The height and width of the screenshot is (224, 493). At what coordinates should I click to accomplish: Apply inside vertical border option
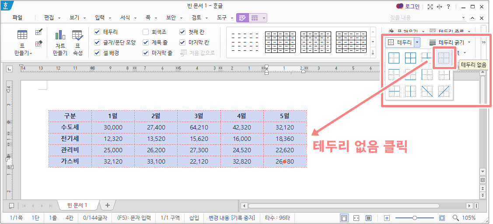click(410, 91)
